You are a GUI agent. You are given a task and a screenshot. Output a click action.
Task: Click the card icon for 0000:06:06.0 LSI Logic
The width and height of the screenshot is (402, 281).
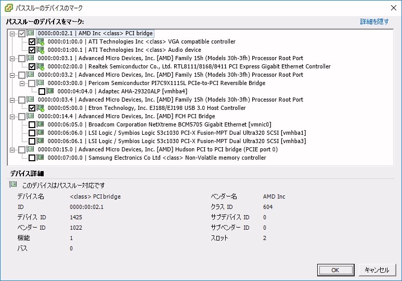41,132
